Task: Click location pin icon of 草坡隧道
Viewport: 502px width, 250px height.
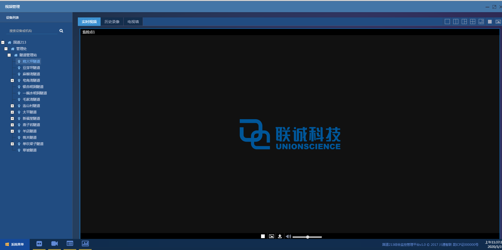Action: (x=19, y=150)
